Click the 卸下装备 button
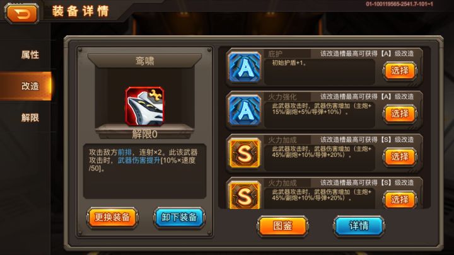454x255 pixels. point(179,217)
